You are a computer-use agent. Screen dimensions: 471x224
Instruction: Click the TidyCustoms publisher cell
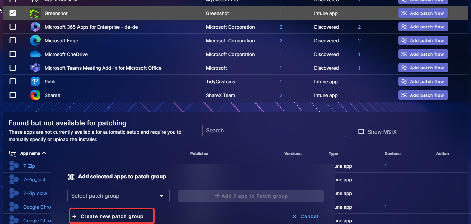(220, 82)
